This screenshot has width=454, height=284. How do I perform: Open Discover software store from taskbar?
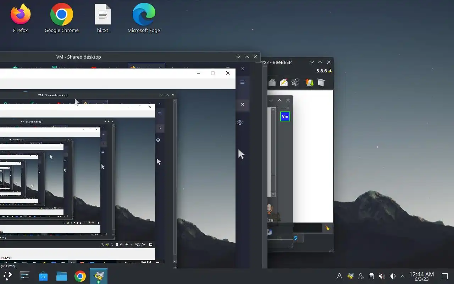pos(43,276)
